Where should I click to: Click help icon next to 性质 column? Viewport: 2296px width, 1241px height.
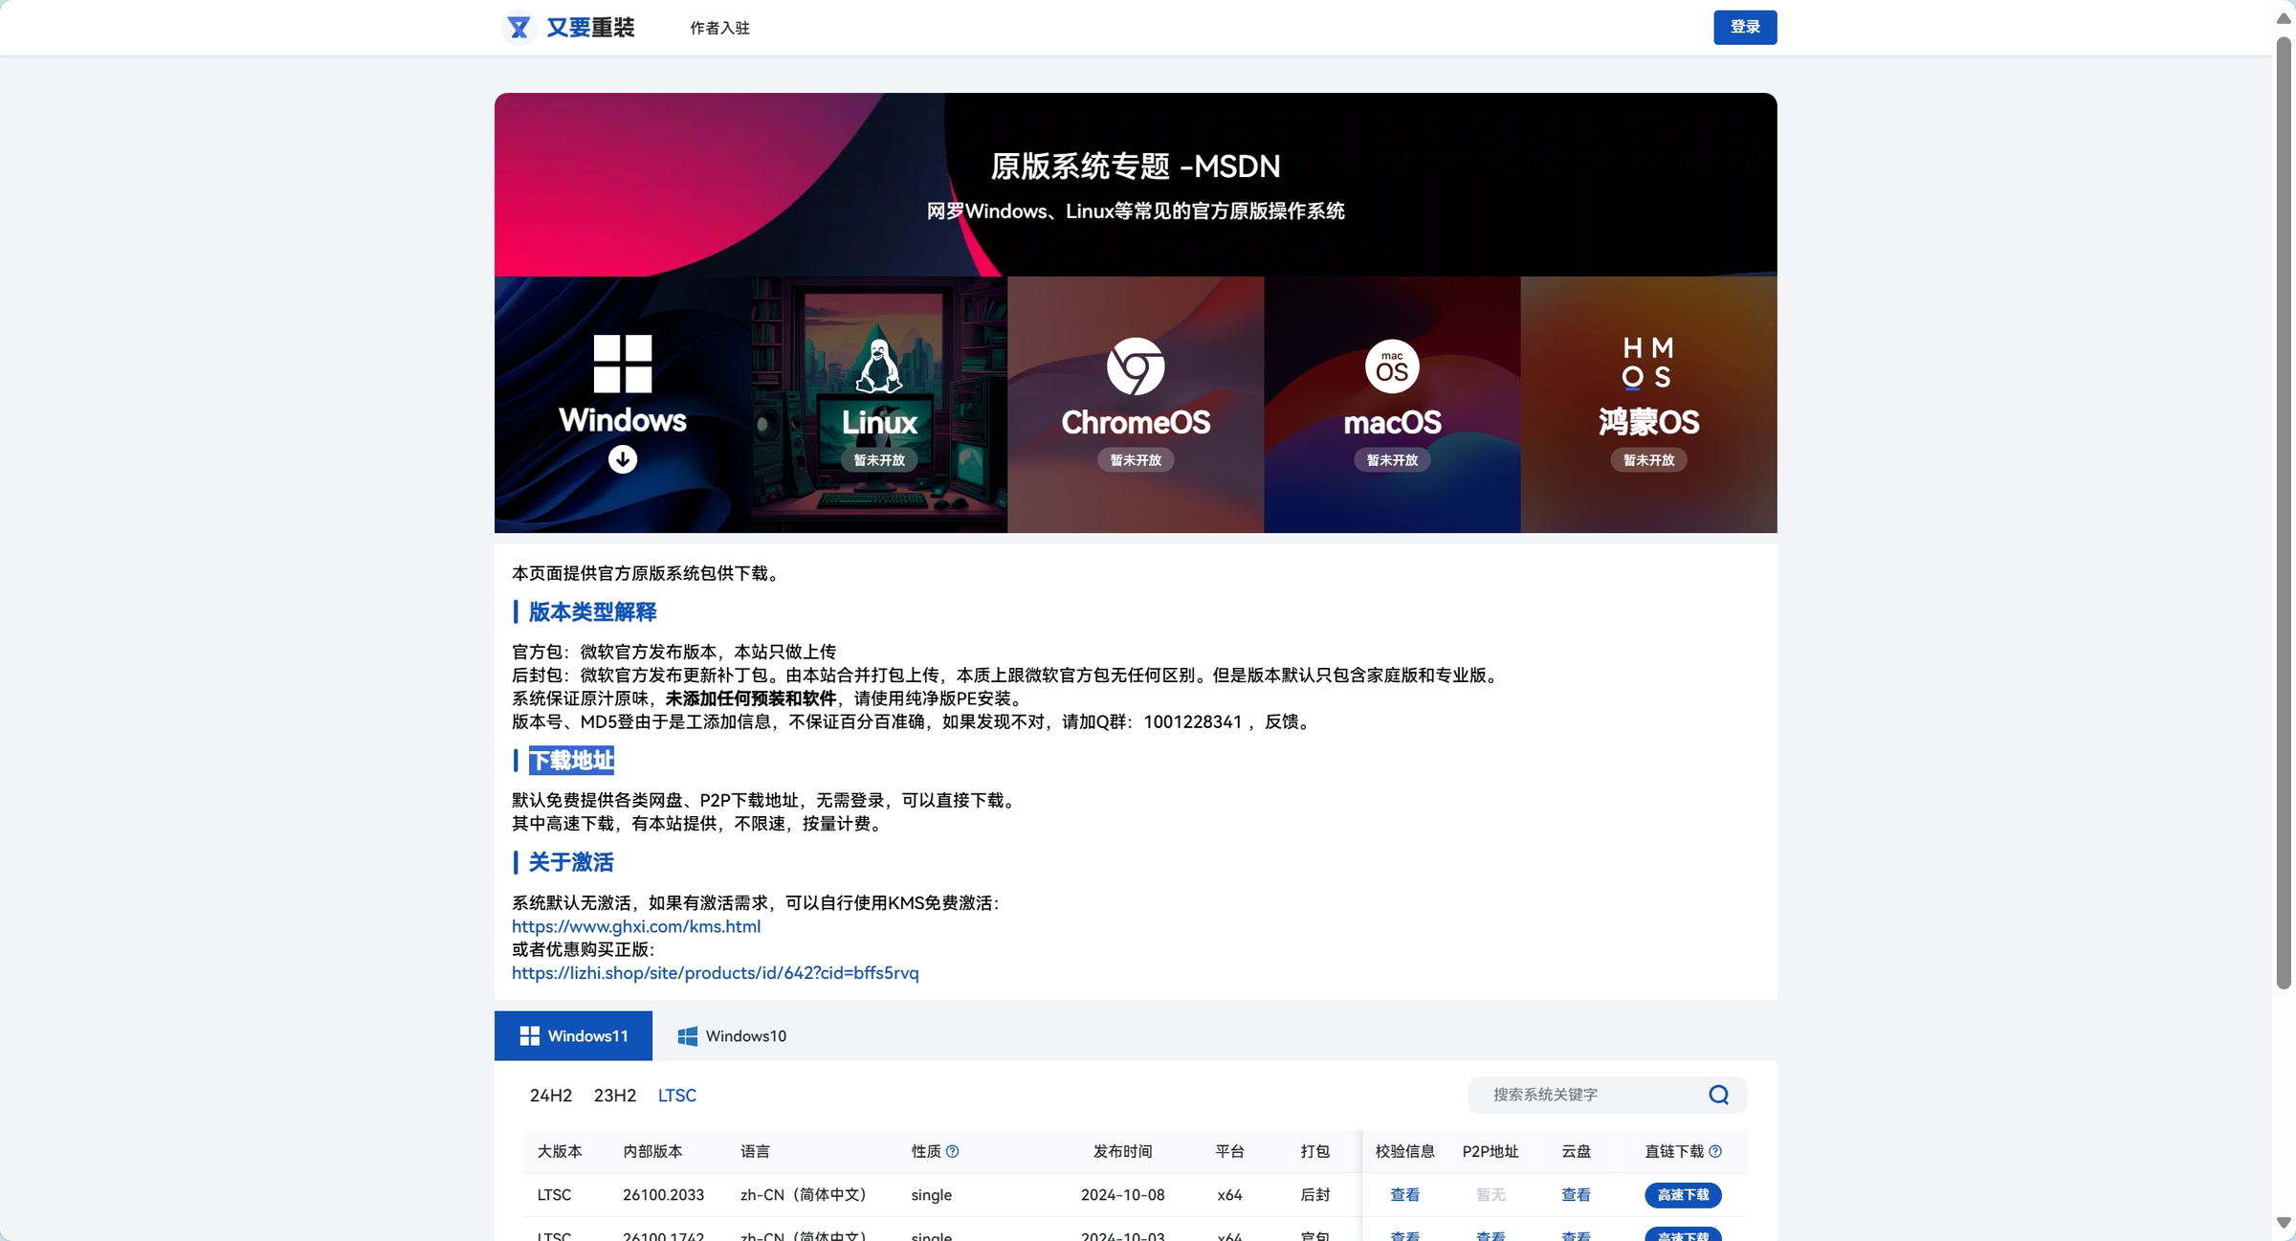click(x=953, y=1151)
